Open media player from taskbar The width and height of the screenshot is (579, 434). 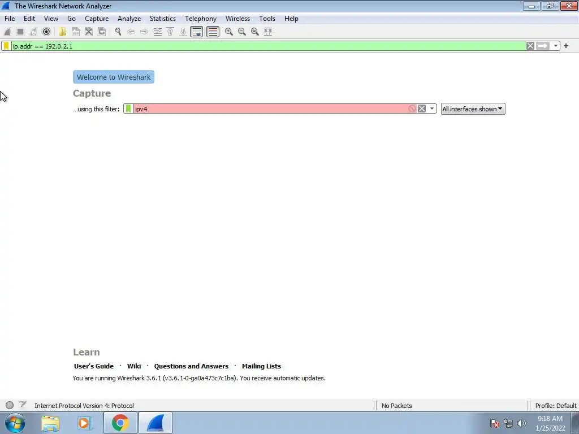point(84,423)
